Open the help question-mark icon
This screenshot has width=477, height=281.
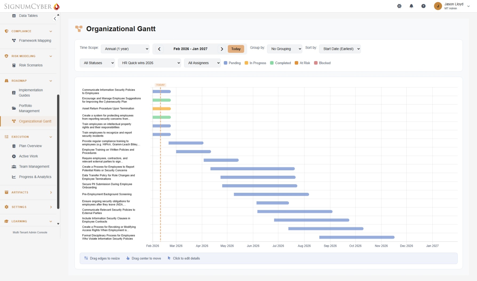point(423,6)
